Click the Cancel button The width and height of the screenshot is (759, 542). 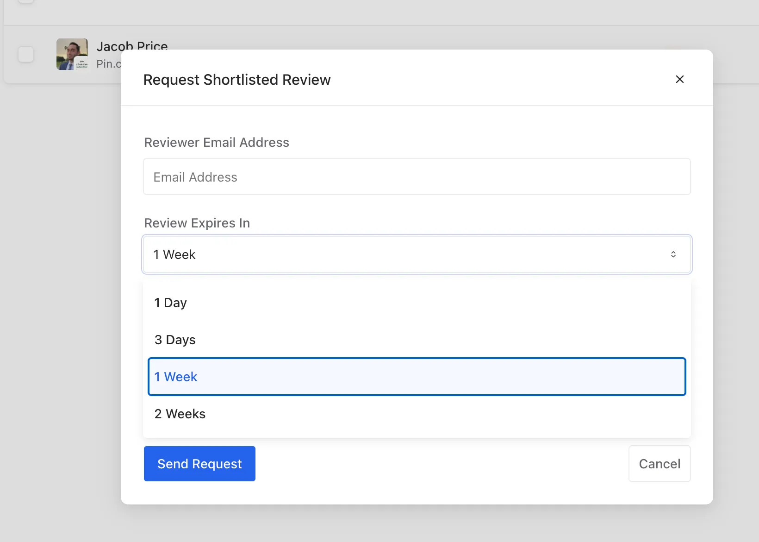[x=659, y=464]
